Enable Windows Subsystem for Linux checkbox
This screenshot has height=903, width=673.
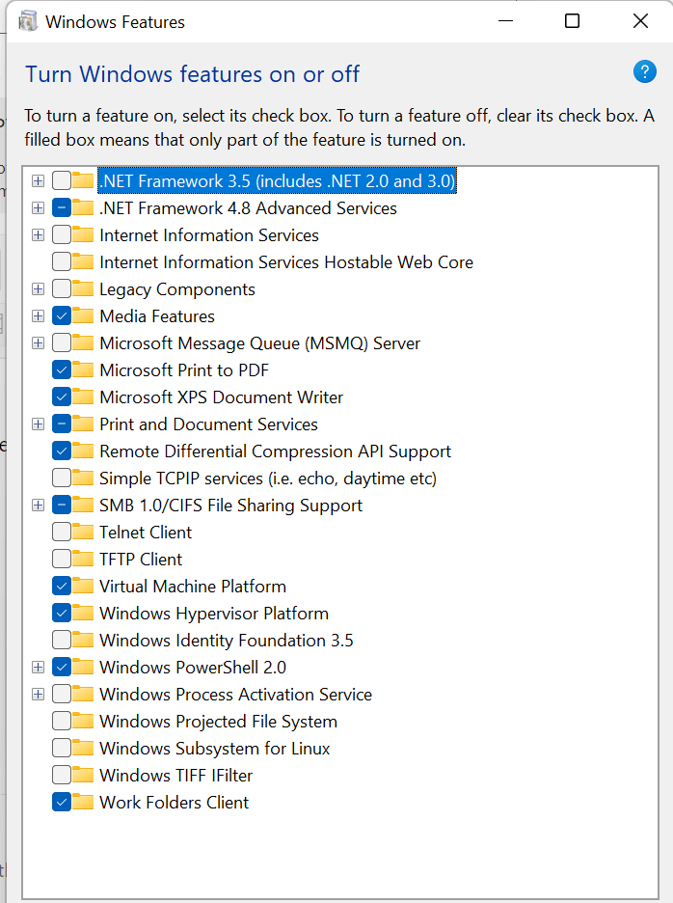pyautogui.click(x=62, y=748)
